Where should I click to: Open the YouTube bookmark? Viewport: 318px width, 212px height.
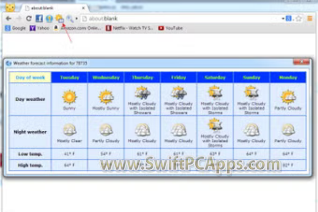(x=170, y=28)
